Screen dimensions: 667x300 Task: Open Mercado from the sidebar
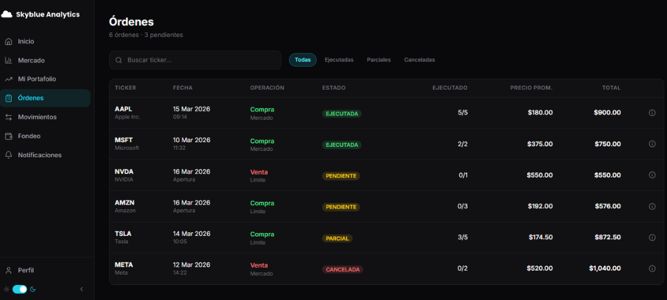click(x=45, y=61)
